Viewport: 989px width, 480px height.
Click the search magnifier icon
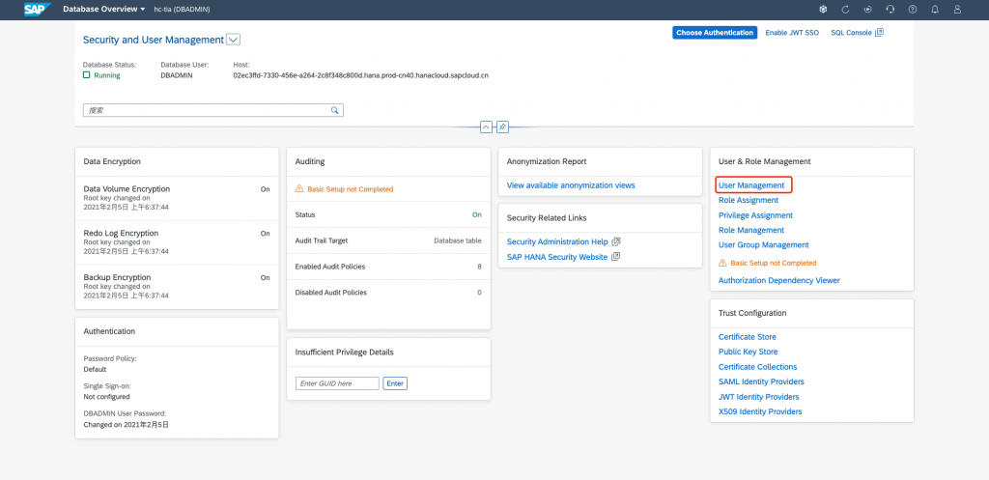coord(335,110)
